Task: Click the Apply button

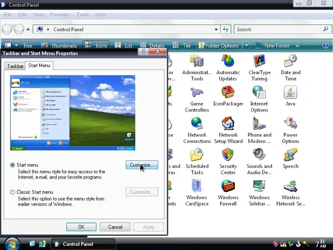Action: coord(149,227)
